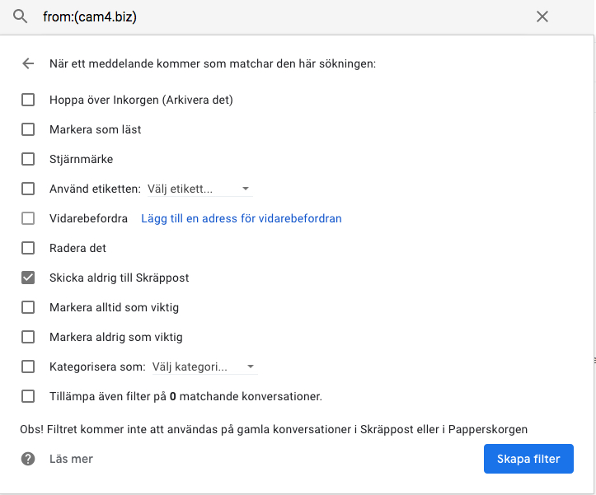This screenshot has height=495, width=596.
Task: Check the 'Markera som läst' option
Action: click(28, 129)
